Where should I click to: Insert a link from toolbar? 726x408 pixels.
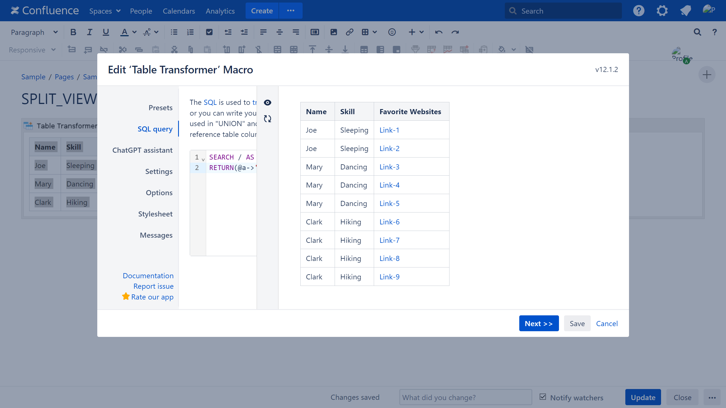[350, 32]
